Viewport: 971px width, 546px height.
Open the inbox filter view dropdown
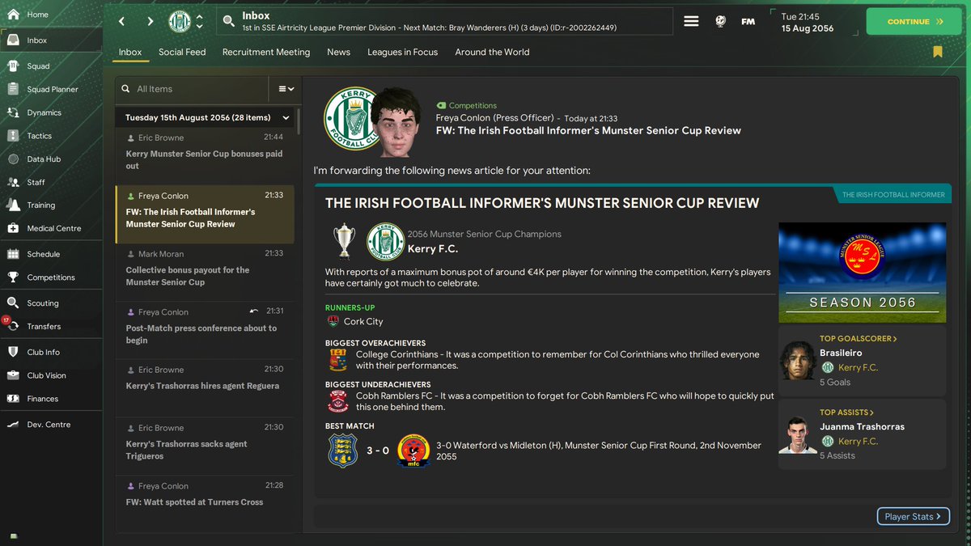tap(286, 89)
